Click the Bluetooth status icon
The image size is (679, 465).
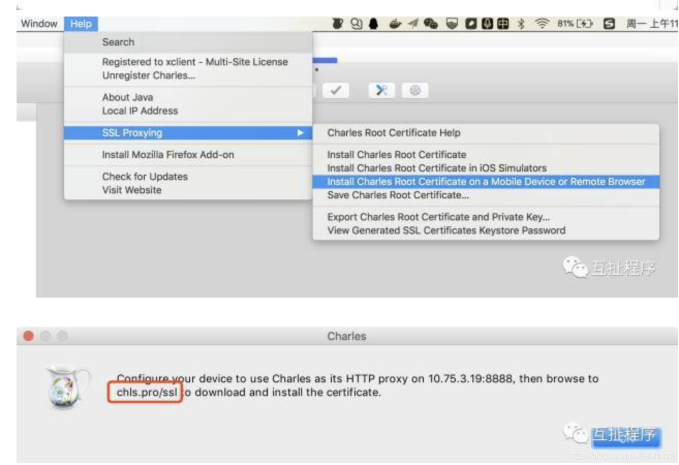520,24
